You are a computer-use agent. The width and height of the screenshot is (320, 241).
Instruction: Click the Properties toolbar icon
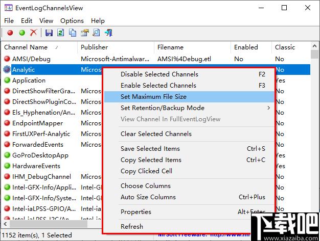point(85,33)
